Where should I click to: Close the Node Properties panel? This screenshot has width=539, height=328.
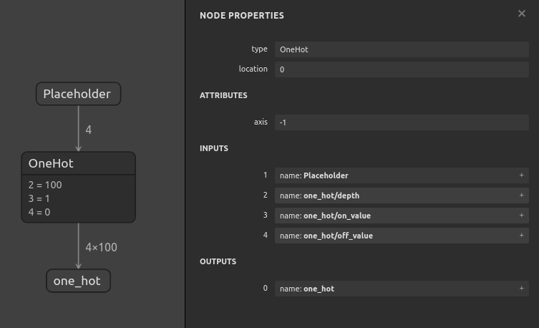pos(522,14)
